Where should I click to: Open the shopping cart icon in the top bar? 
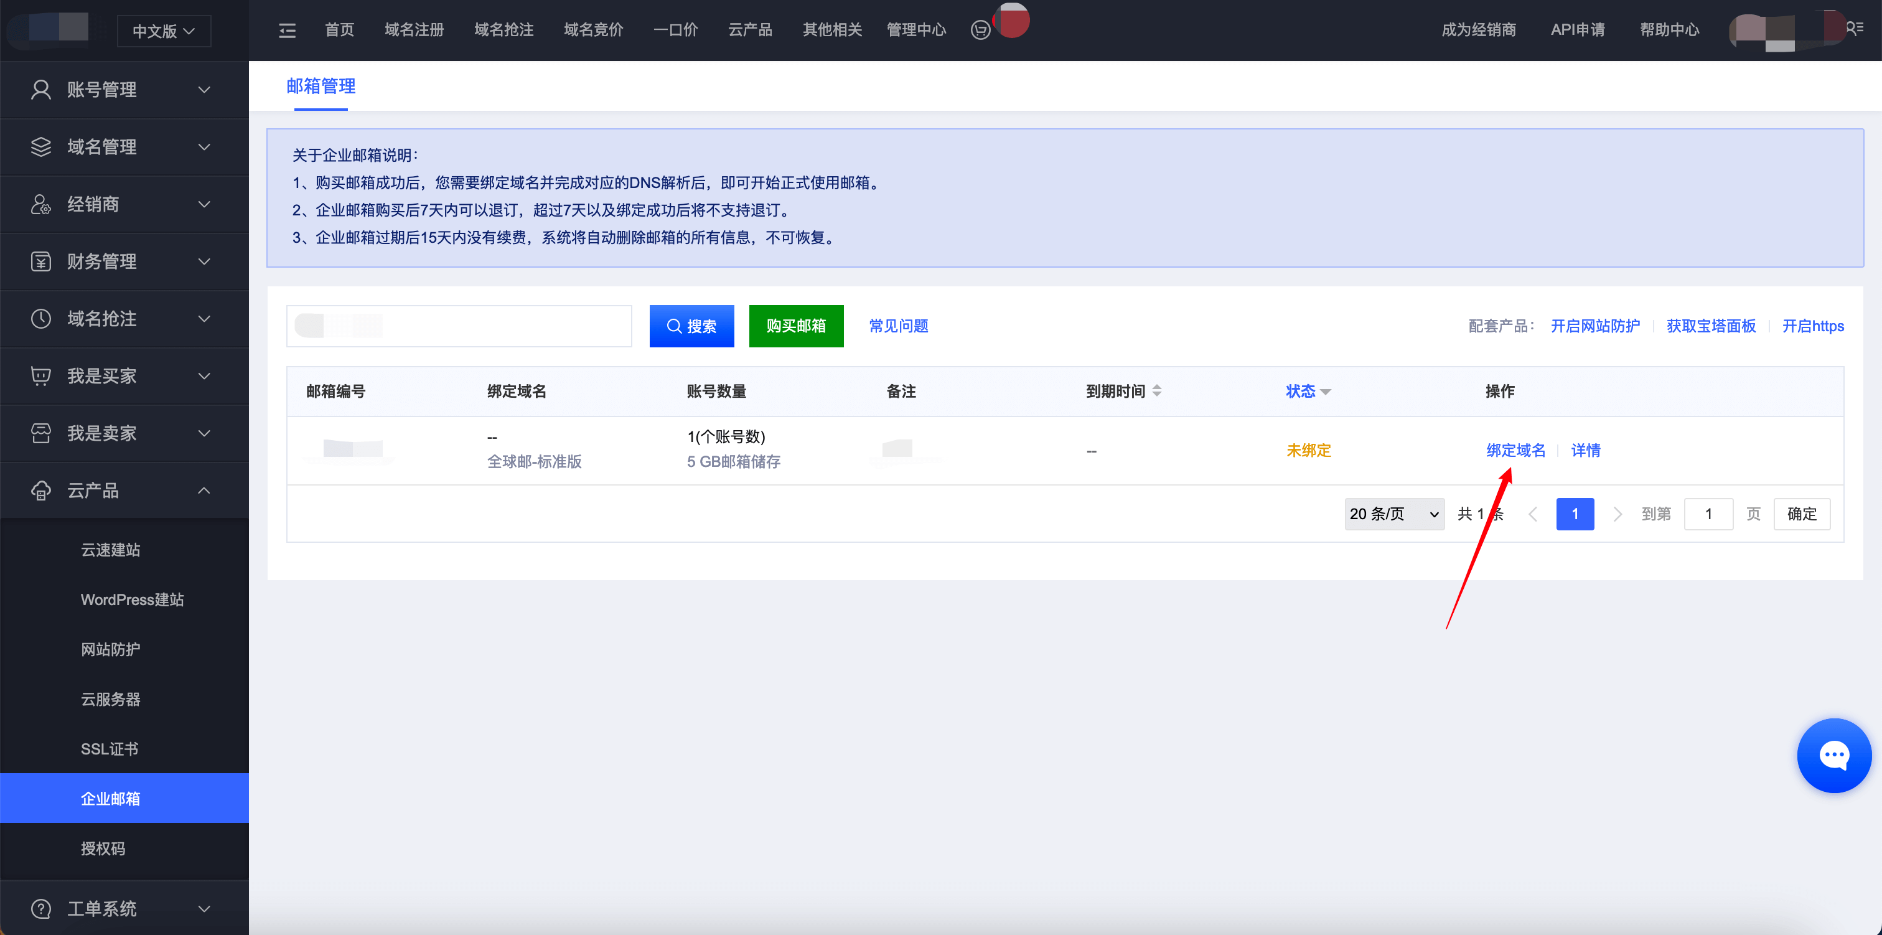point(980,30)
